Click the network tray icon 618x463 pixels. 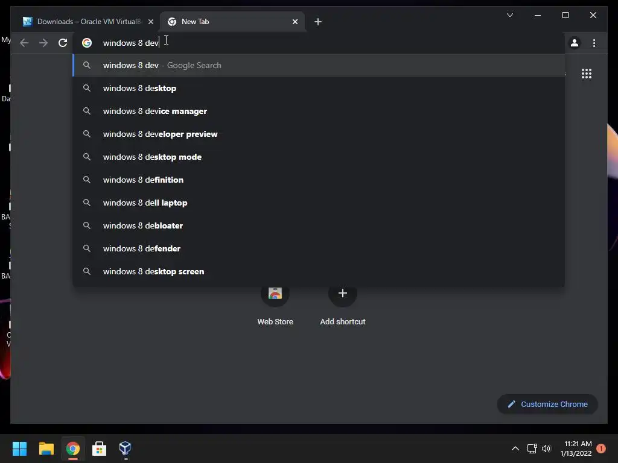point(532,449)
